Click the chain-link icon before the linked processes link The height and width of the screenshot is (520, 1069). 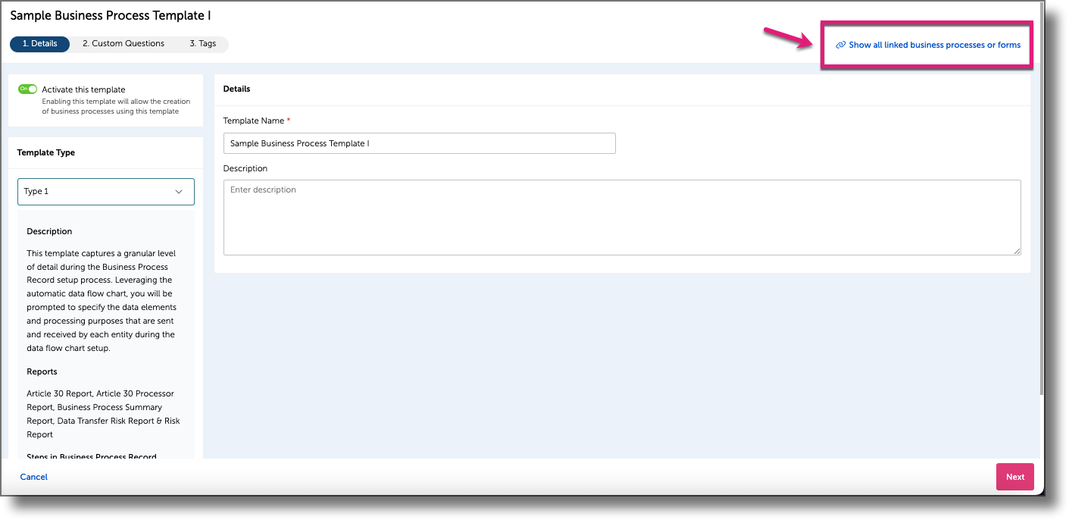[x=841, y=45]
